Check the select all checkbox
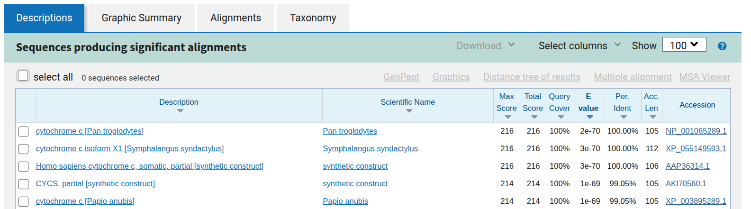 point(23,76)
